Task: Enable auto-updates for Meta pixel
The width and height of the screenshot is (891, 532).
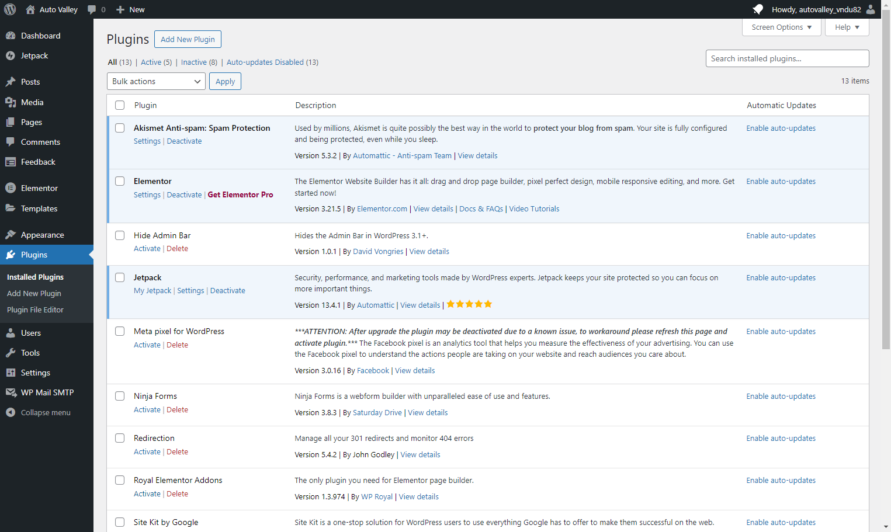Action: click(781, 332)
